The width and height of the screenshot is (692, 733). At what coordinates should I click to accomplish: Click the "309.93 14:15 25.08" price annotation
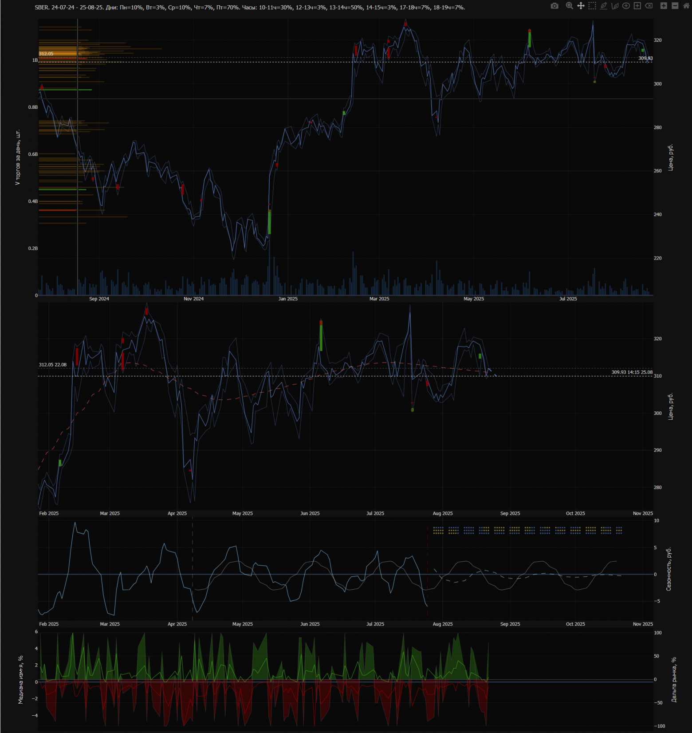click(632, 372)
